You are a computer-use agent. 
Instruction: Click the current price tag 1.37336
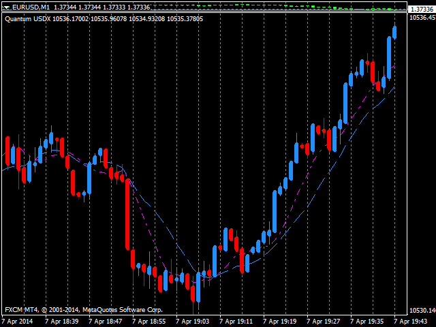[x=422, y=9]
